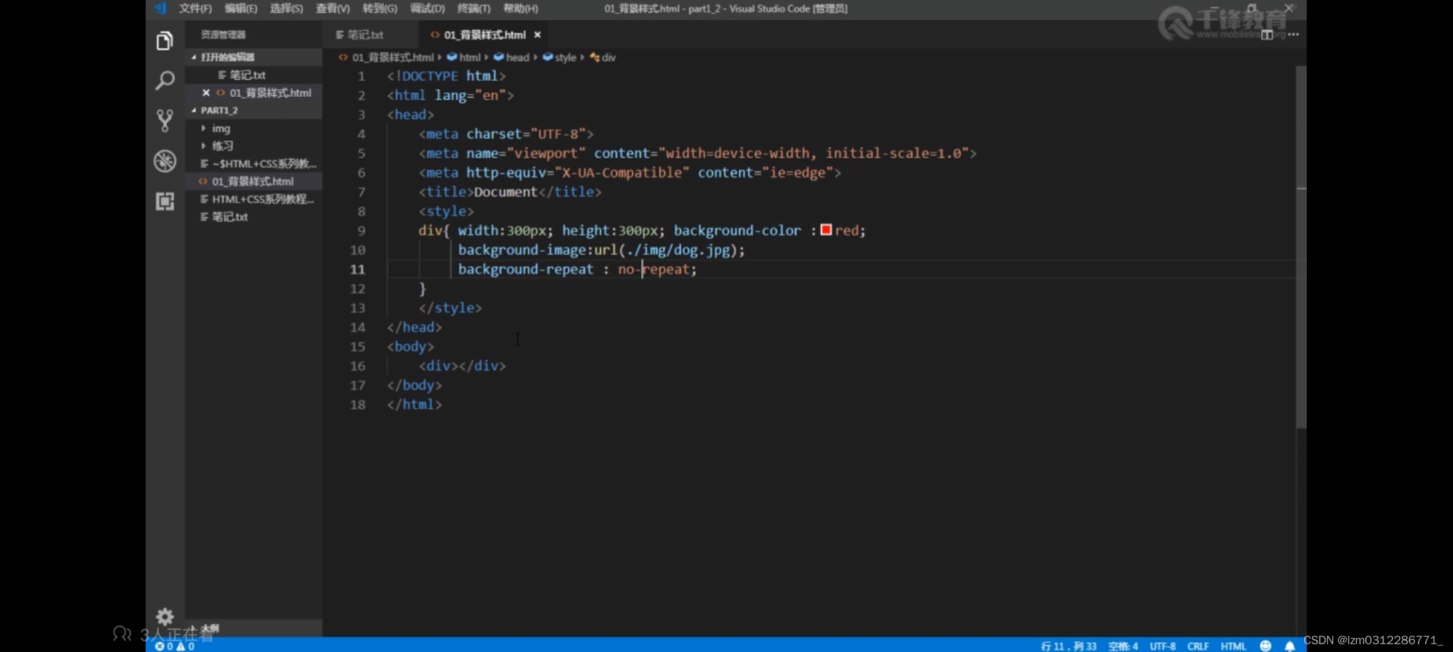Click HTML language mode selector
The width and height of the screenshot is (1453, 652).
tap(1233, 646)
